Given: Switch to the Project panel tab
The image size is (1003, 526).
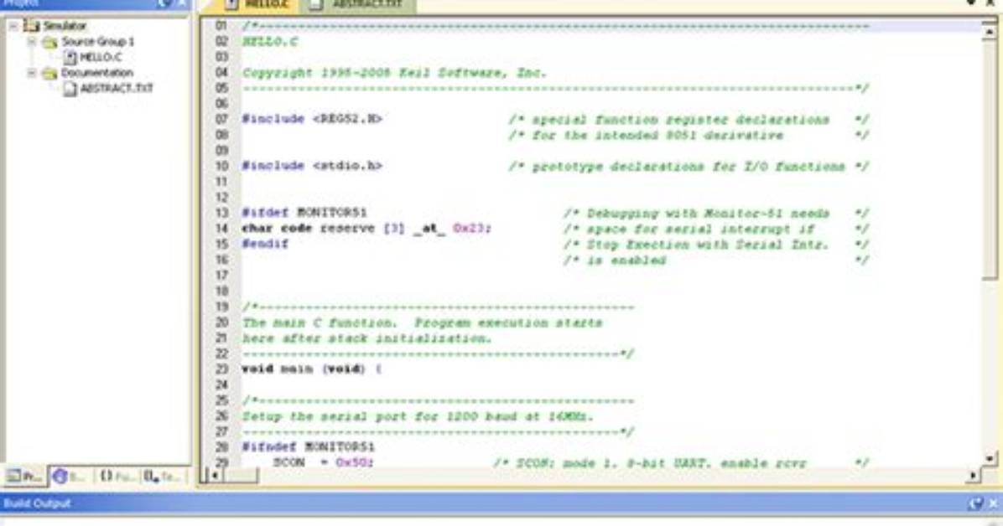Looking at the screenshot, I should [24, 476].
